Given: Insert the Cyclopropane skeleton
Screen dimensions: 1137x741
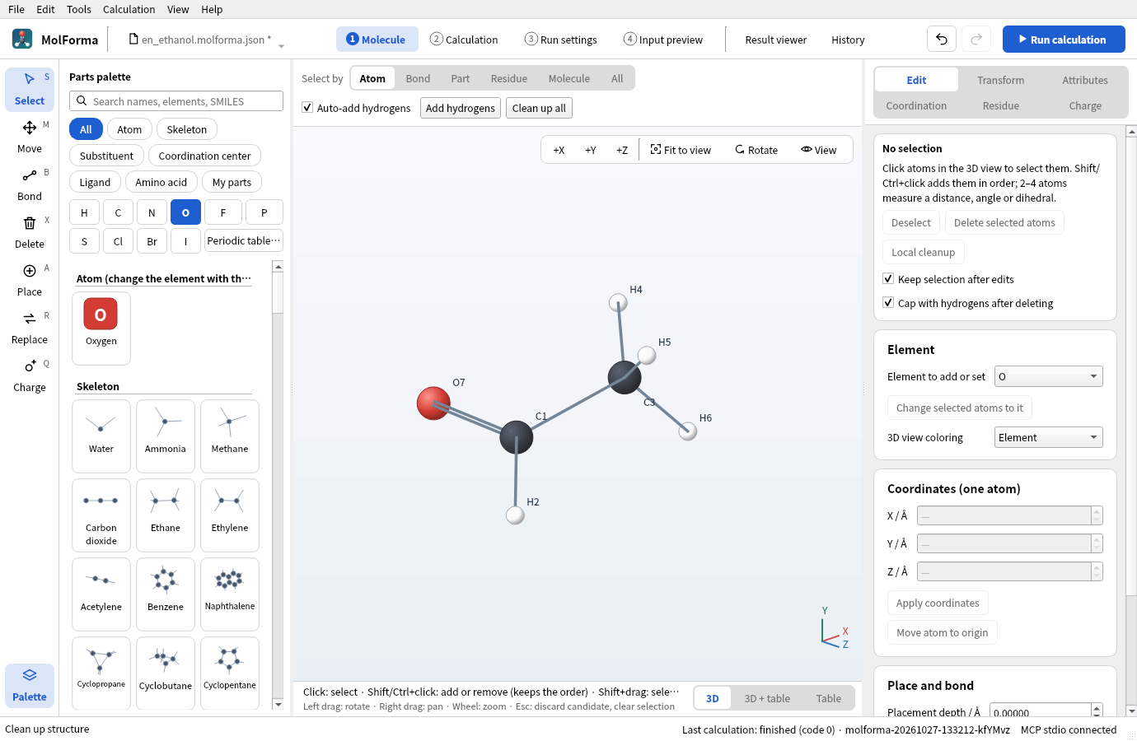Looking at the screenshot, I should [x=101, y=673].
